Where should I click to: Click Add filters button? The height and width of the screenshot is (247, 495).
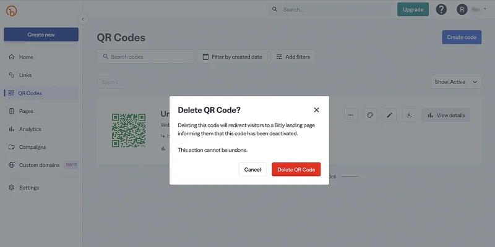coord(293,57)
